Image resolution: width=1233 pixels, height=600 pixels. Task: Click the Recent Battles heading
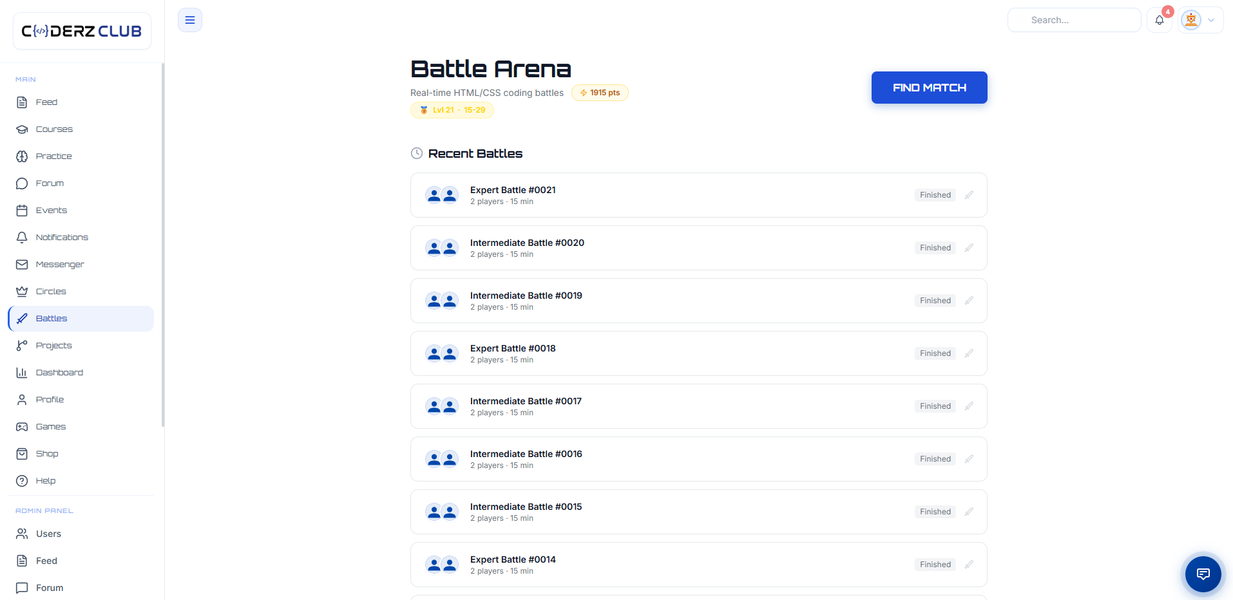[x=475, y=153]
